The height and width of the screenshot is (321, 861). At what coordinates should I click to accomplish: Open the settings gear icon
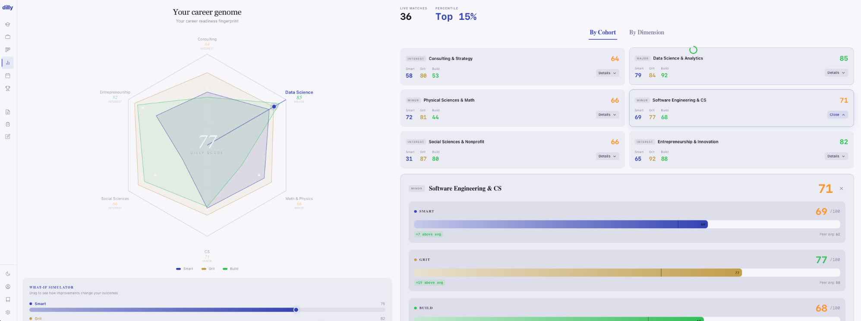[8, 312]
